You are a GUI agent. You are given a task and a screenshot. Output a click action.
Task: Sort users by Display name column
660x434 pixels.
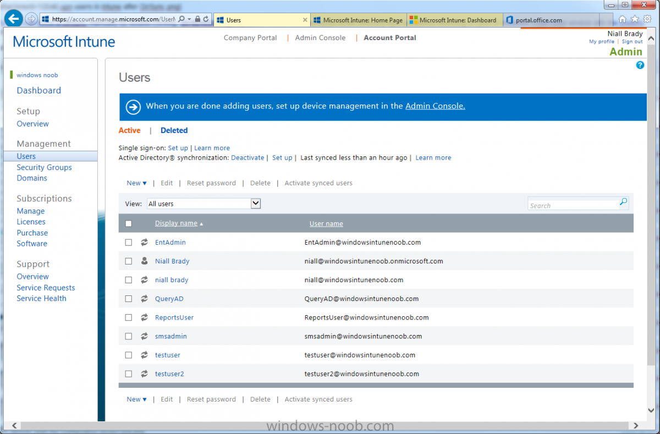(176, 223)
